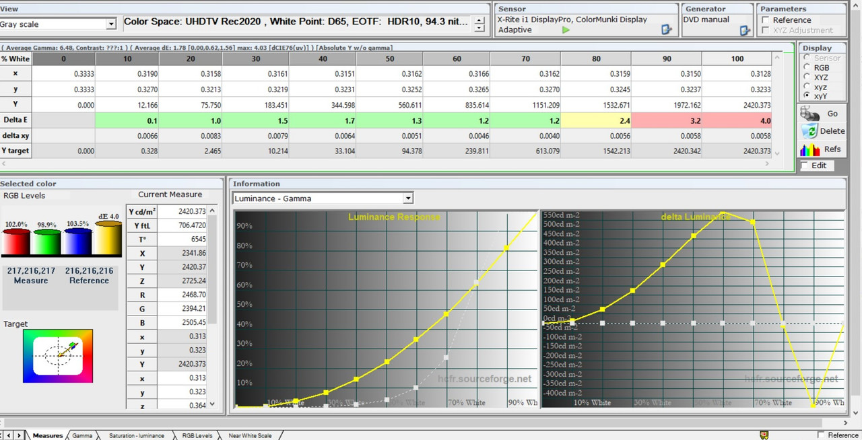Open the Luminance - Gamma information dropdown

pyautogui.click(x=407, y=198)
